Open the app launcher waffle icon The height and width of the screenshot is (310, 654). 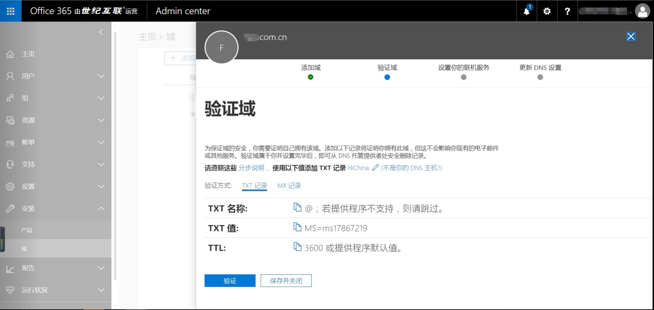click(x=11, y=11)
